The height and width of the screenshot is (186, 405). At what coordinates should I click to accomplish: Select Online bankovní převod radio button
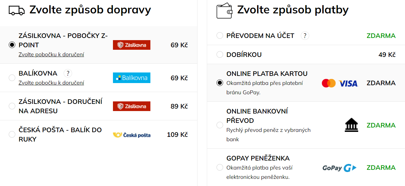pyautogui.click(x=220, y=125)
